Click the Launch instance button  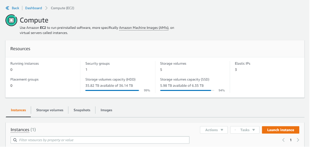point(280,130)
